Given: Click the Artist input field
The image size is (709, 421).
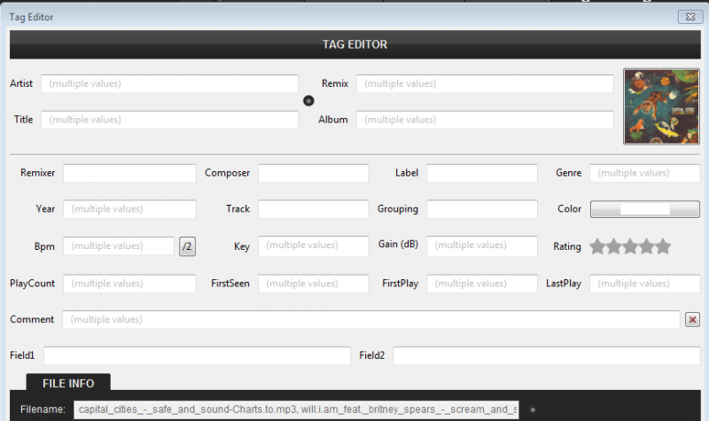Looking at the screenshot, I should tap(169, 83).
